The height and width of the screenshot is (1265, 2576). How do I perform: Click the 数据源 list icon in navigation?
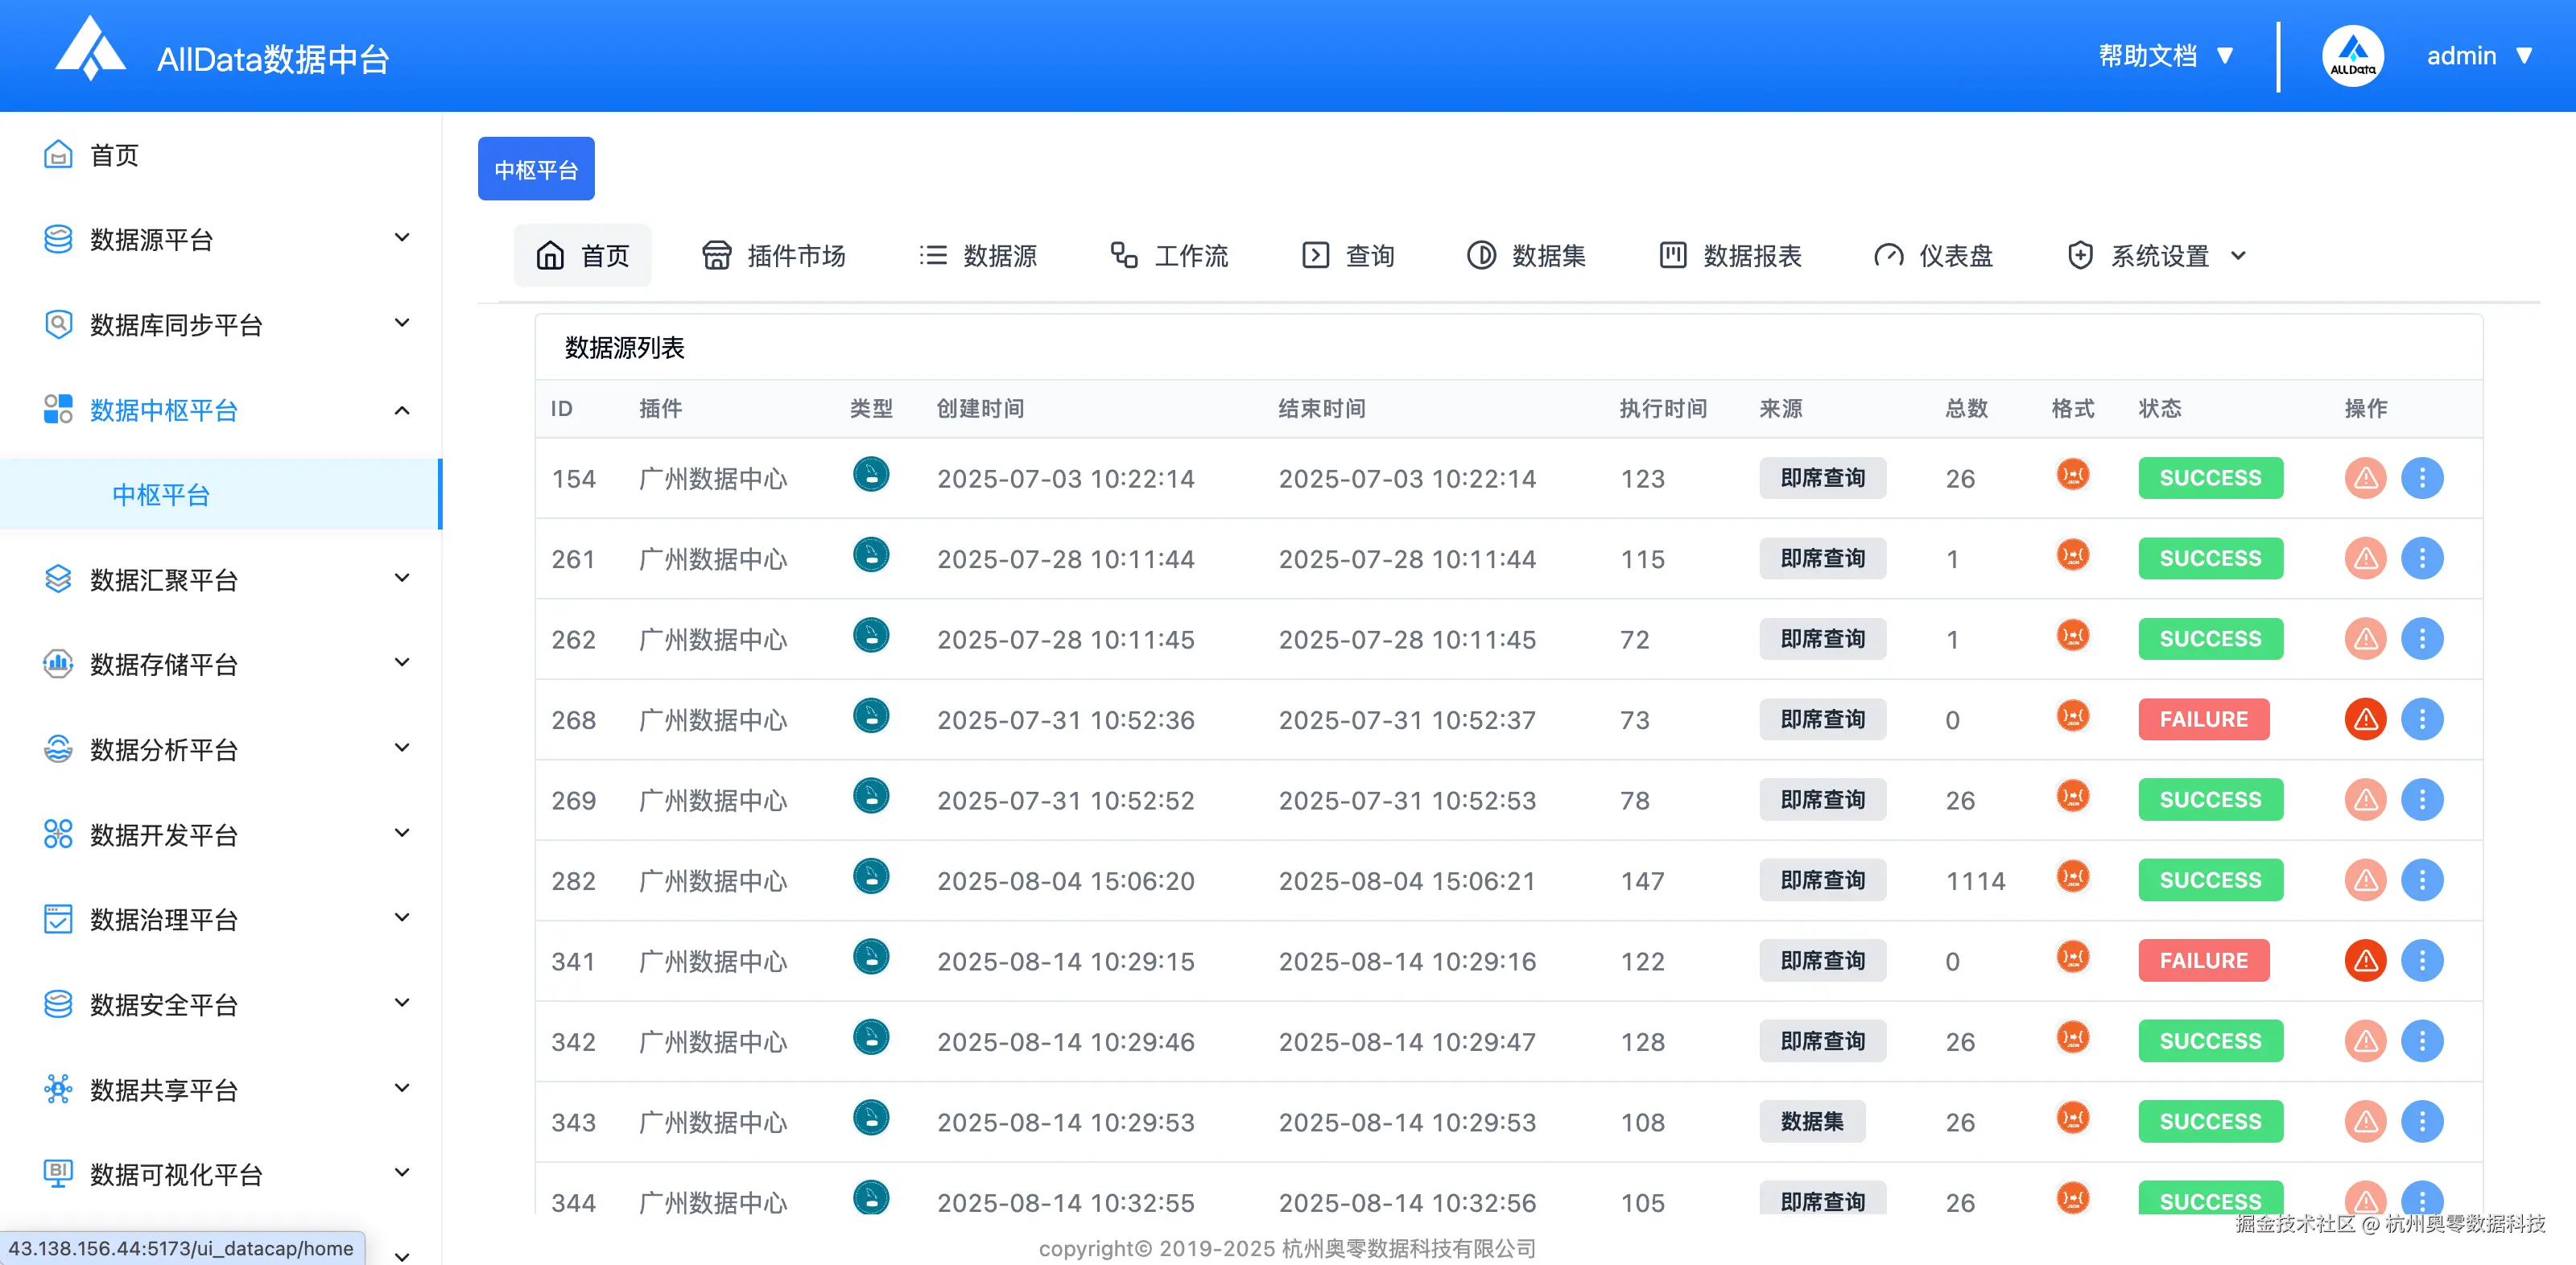point(933,255)
